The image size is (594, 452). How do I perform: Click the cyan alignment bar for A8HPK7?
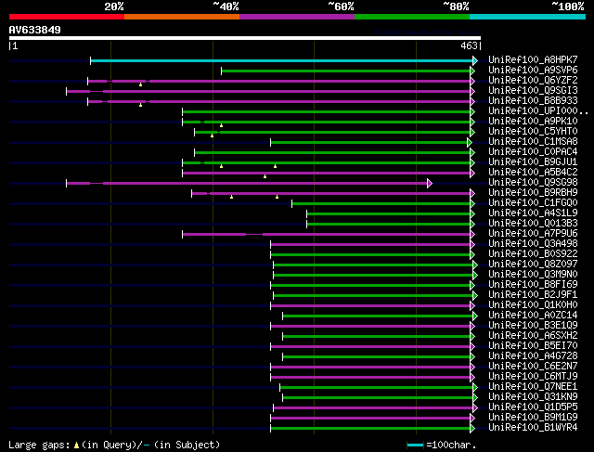point(282,60)
